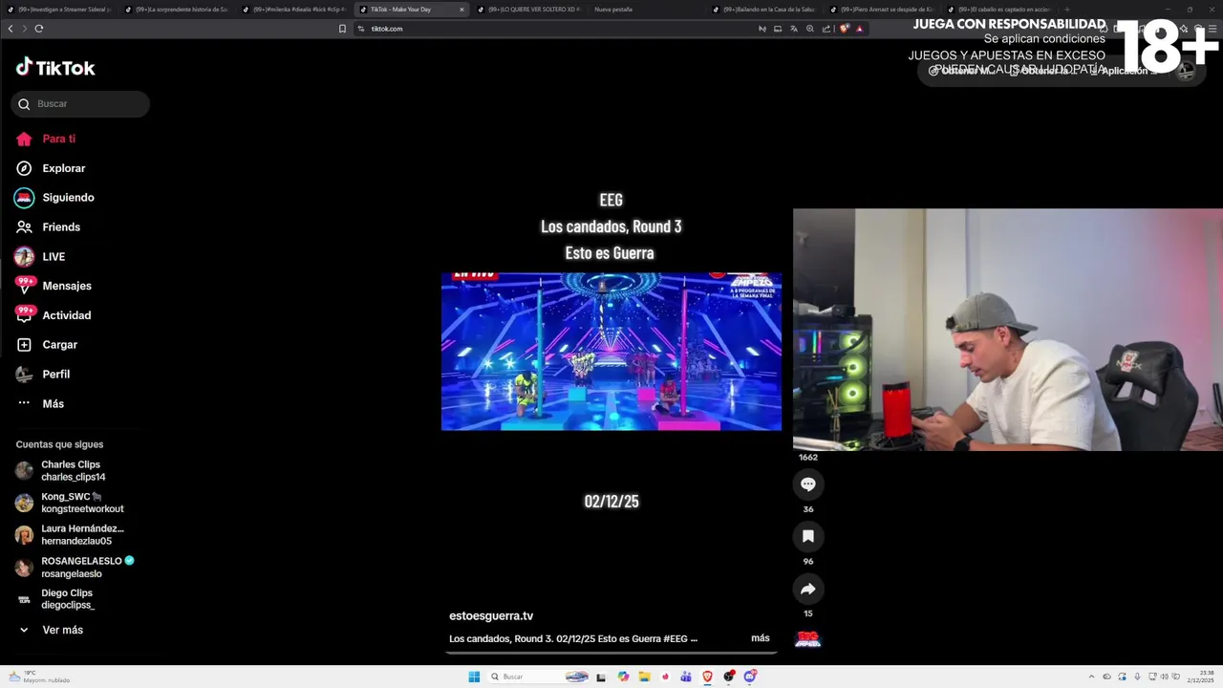Switch to the Nueva pestaña tab
Screen dimensions: 1223x688
[646, 10]
